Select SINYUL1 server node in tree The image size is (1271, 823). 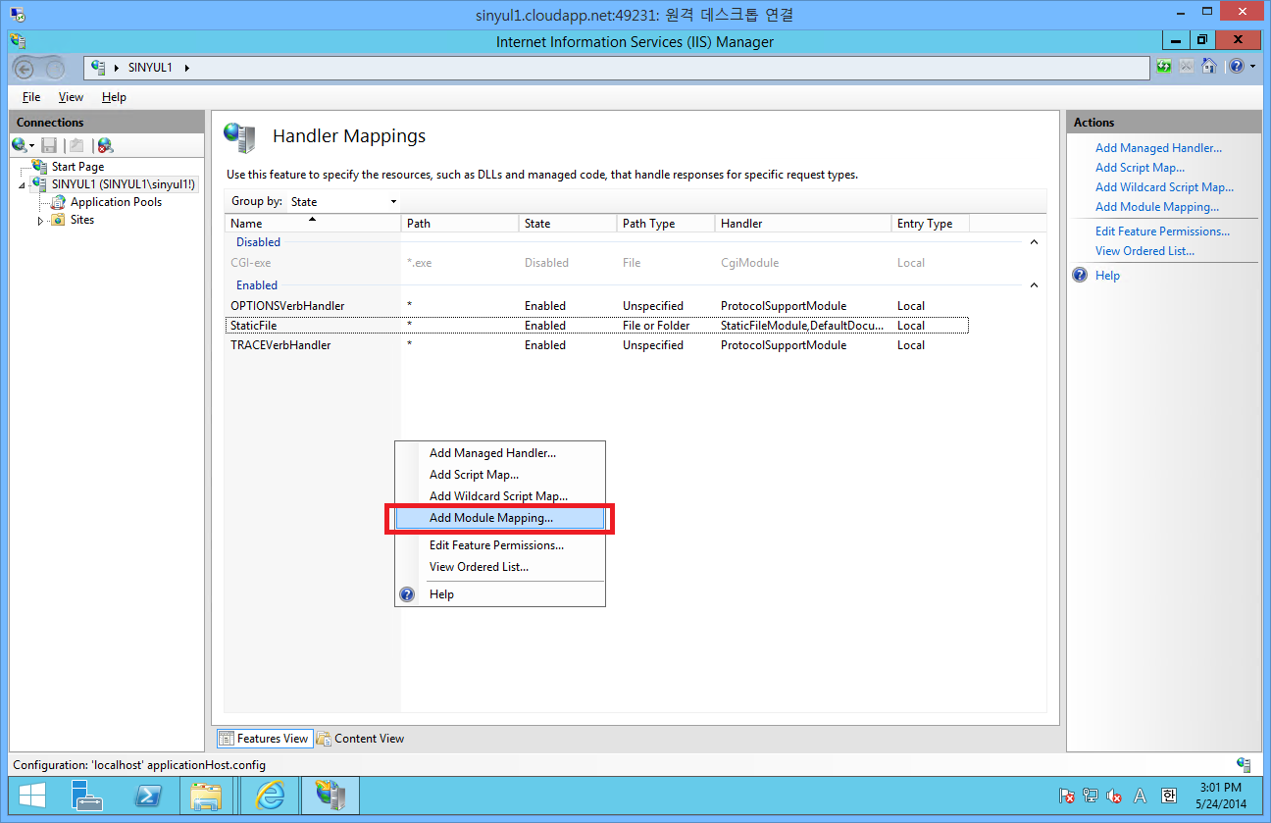point(123,184)
